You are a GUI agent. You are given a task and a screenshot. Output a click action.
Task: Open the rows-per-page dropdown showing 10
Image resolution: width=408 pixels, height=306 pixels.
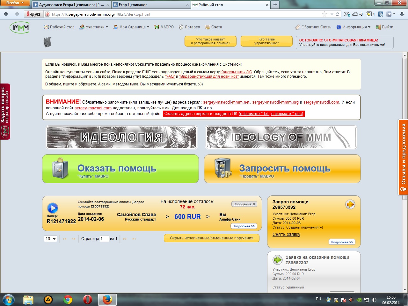50,239
